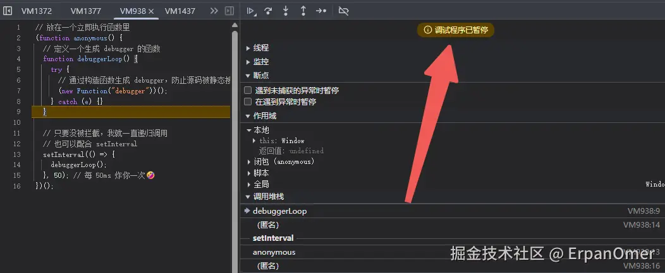The height and width of the screenshot is (273, 665).
Task: Click the new Function("debugger") code line
Action: (113, 91)
